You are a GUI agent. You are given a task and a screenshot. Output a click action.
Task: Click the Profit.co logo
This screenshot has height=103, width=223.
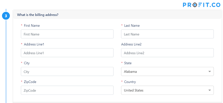pyautogui.click(x=202, y=5)
